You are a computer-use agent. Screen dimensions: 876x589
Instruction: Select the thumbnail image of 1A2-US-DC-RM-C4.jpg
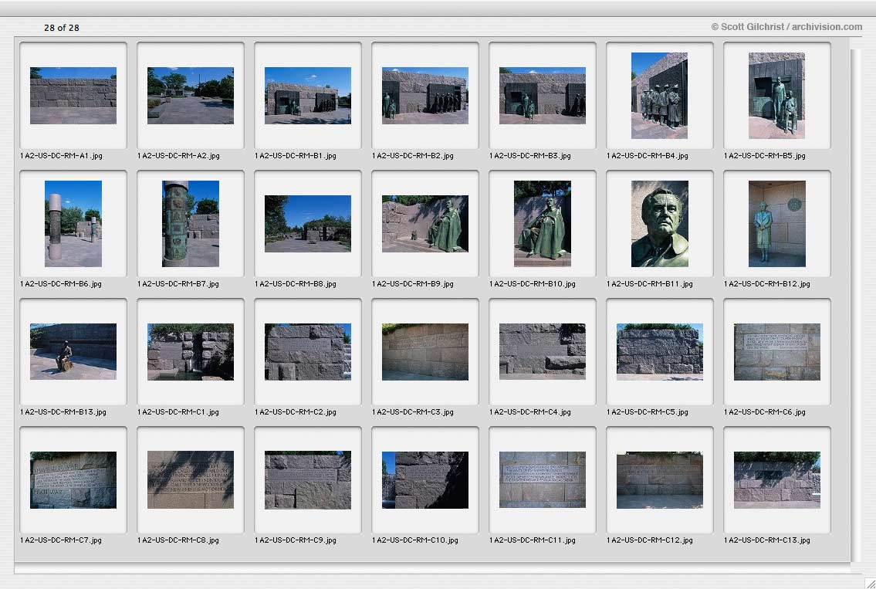click(543, 351)
